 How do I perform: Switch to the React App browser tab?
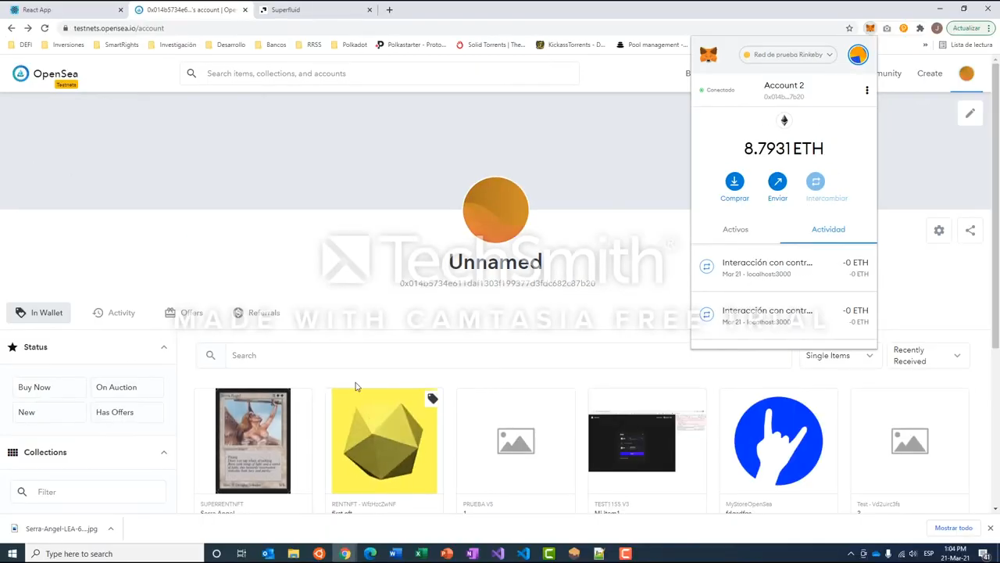click(x=64, y=9)
